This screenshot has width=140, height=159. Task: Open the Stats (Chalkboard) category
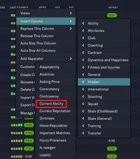pos(103,111)
